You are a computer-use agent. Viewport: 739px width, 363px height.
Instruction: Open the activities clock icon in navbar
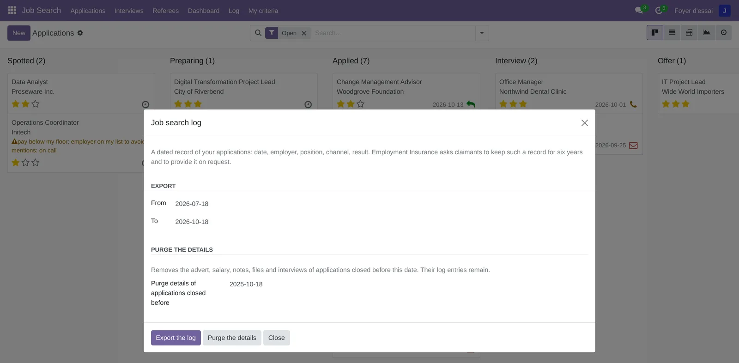(659, 10)
